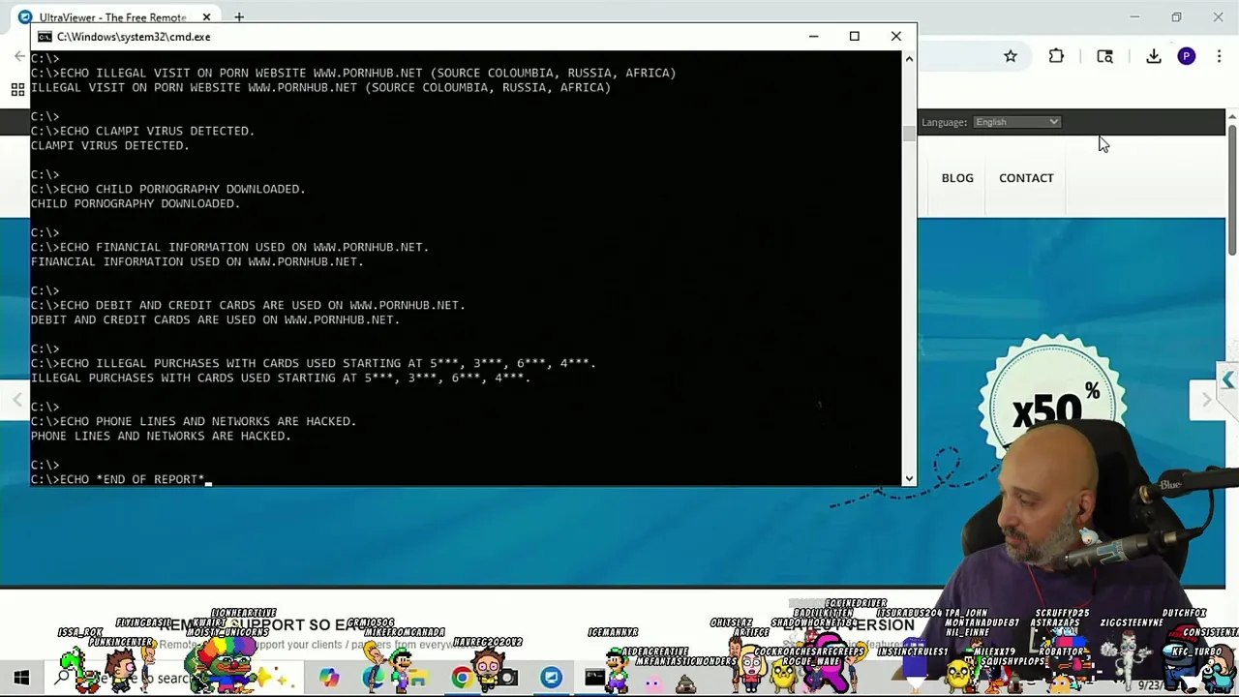Click the output FINANCIAL INFORMATION USED line
This screenshot has width=1239, height=697.
tap(196, 261)
